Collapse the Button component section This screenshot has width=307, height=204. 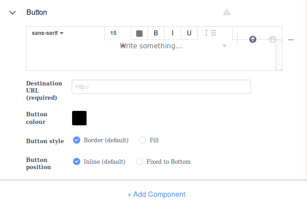[13, 13]
